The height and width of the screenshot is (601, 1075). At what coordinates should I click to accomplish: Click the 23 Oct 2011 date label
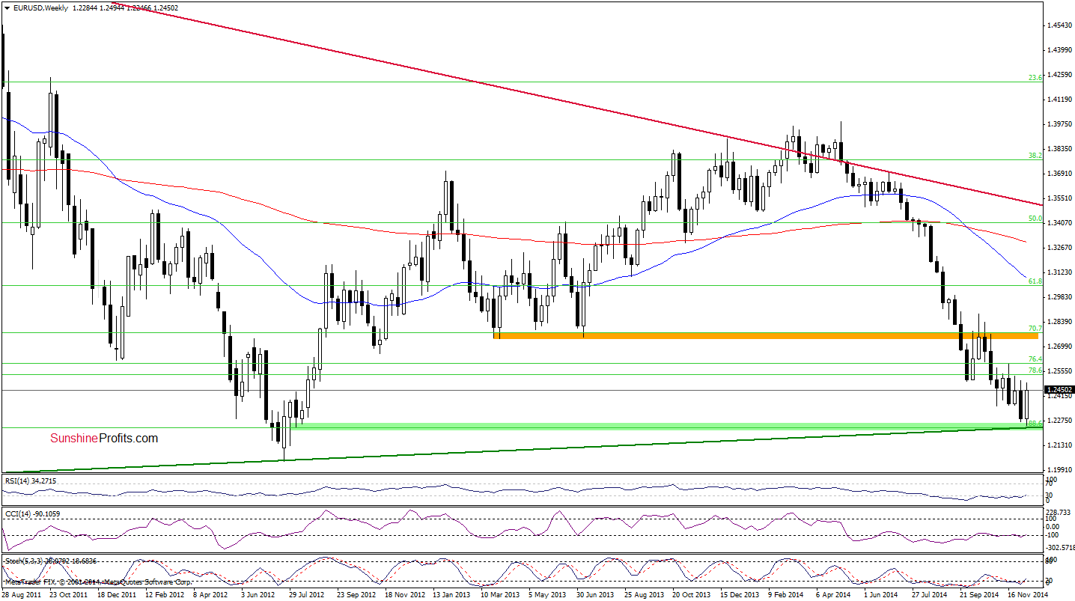pyautogui.click(x=67, y=595)
